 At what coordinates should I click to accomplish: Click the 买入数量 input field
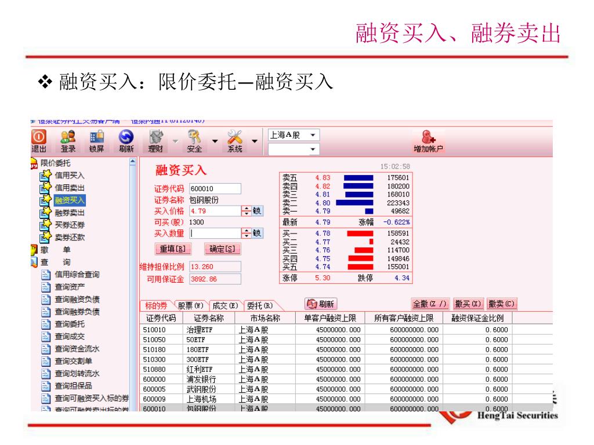tap(215, 233)
